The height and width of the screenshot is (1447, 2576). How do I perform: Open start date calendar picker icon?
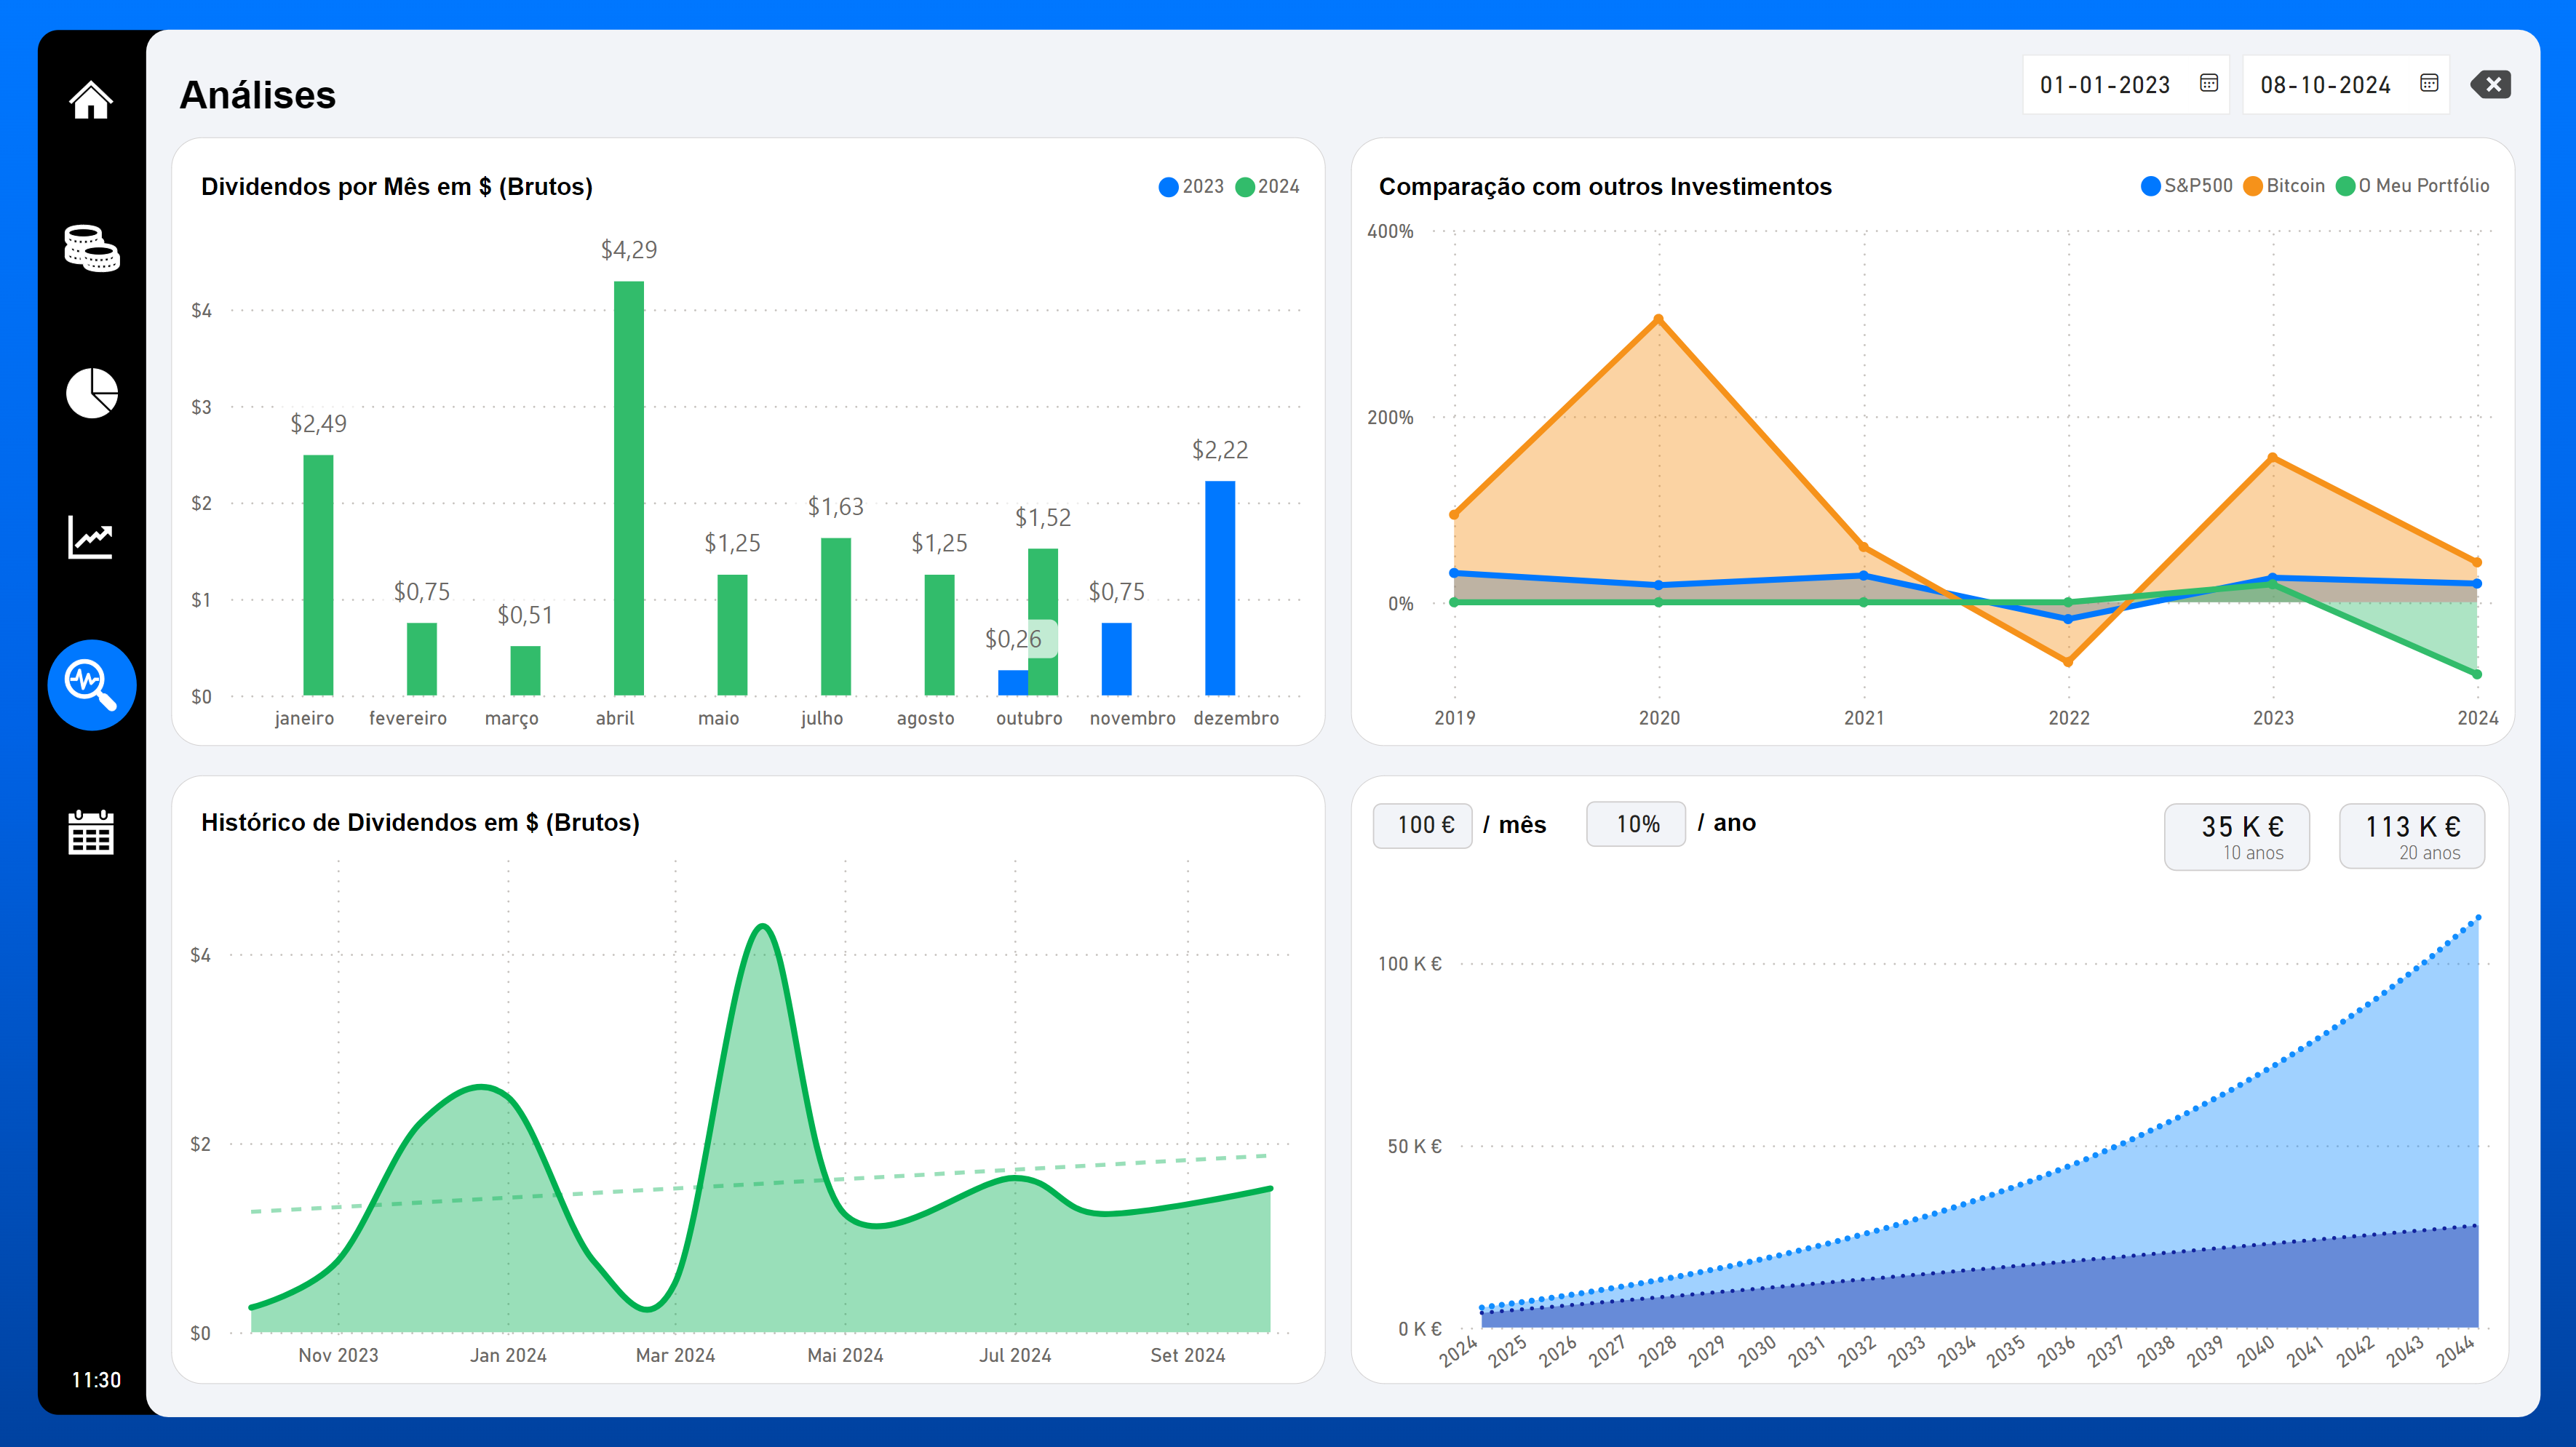2209,84
